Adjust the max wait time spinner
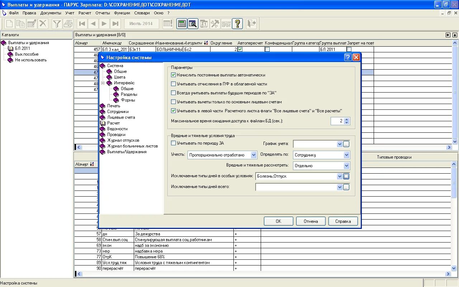 (346, 121)
